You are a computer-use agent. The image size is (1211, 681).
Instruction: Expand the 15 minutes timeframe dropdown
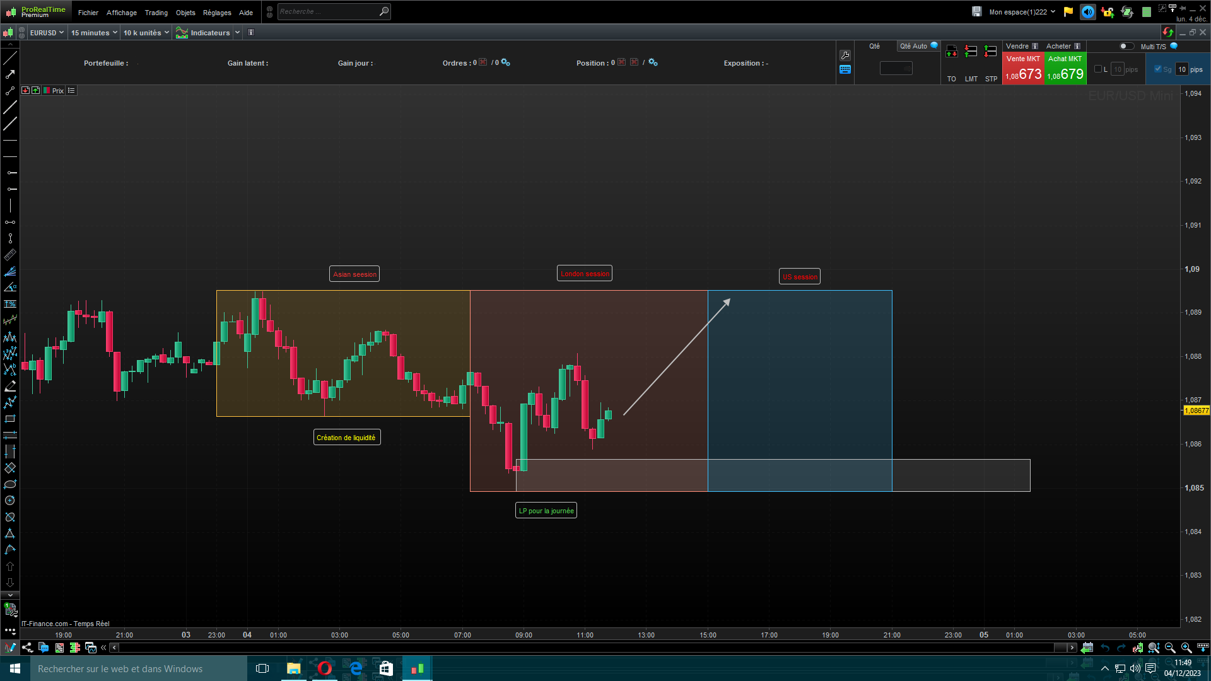click(94, 33)
